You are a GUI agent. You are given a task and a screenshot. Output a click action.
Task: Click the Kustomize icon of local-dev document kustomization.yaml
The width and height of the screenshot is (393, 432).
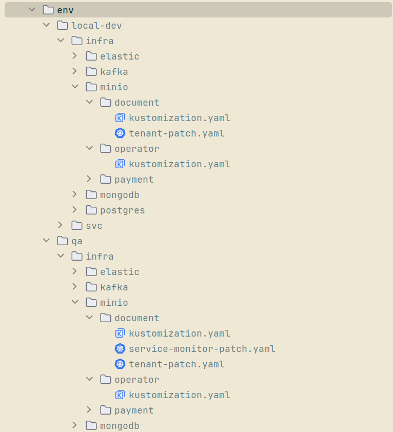(120, 118)
